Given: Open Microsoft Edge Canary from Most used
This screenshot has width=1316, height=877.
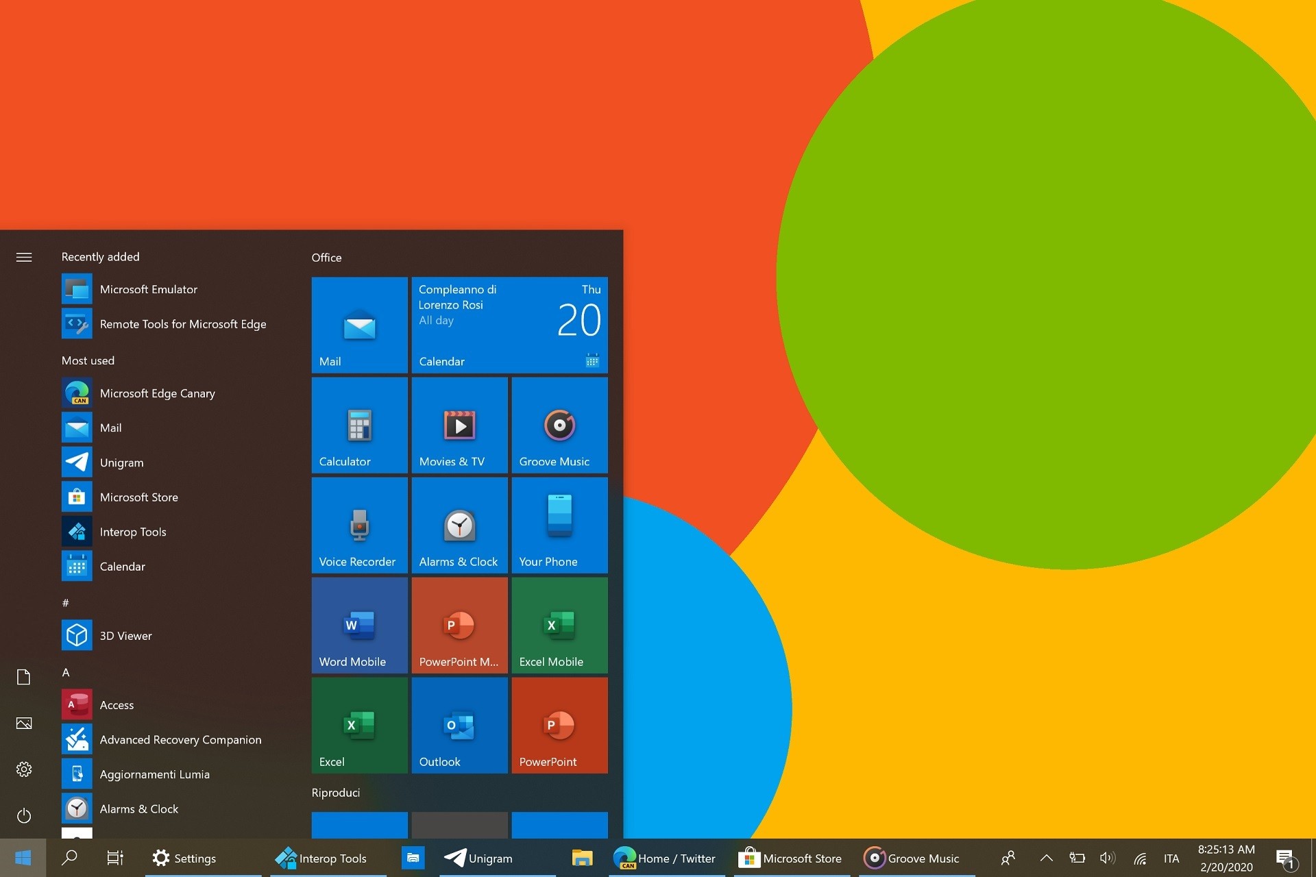Looking at the screenshot, I should [x=157, y=393].
